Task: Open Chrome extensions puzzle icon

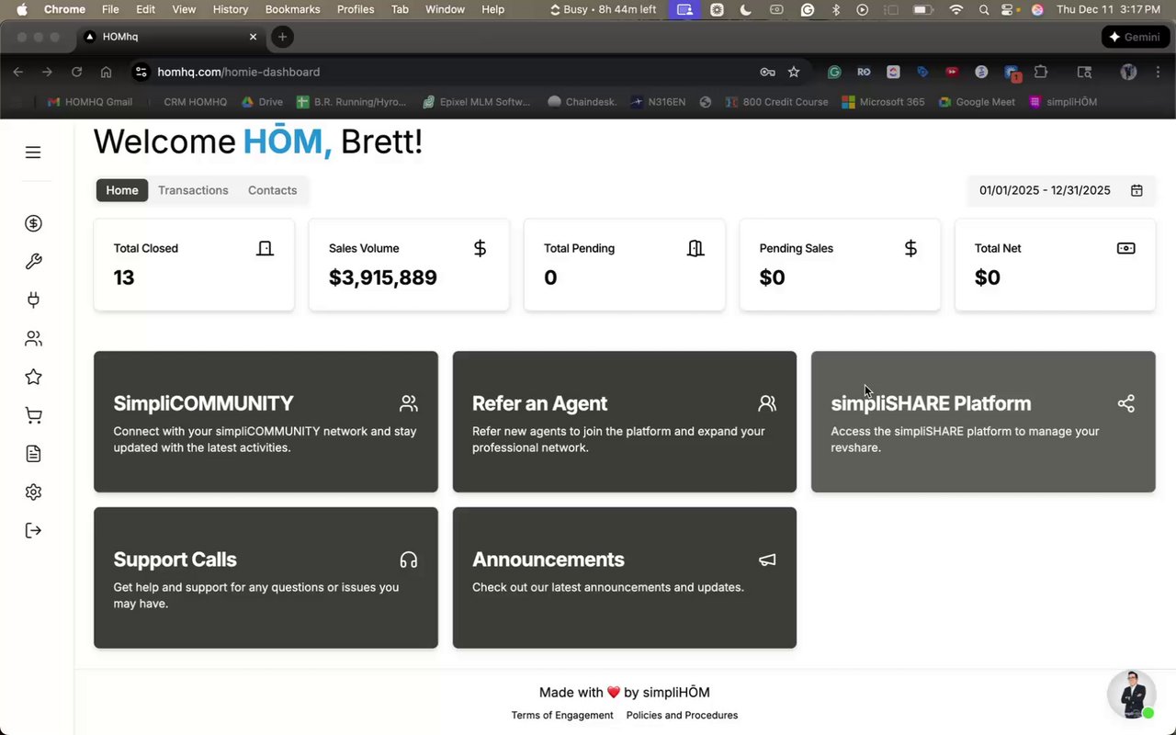Action: click(1040, 72)
